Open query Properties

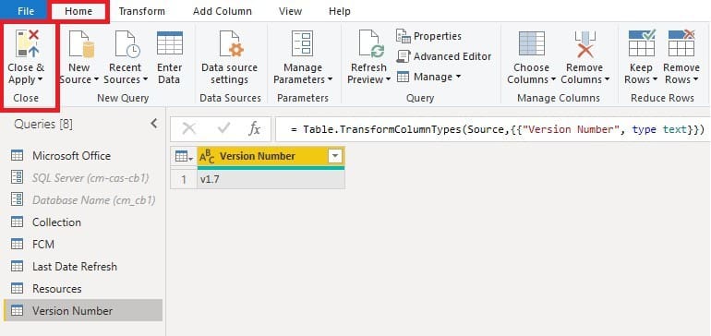tap(429, 36)
